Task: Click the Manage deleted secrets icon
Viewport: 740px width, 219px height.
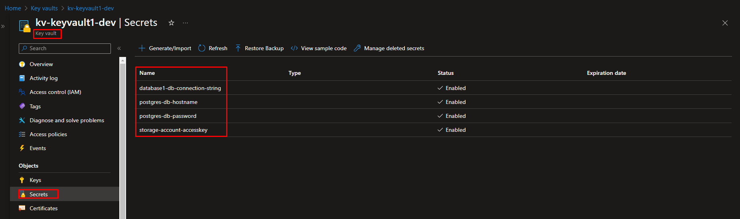Action: [x=357, y=48]
